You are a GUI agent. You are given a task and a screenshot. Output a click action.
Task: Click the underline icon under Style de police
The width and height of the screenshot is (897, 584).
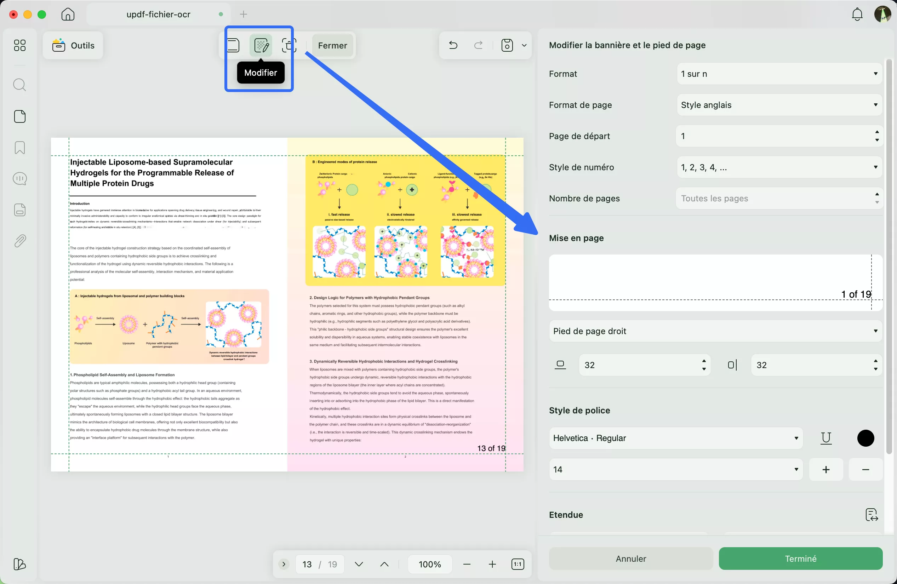pyautogui.click(x=826, y=438)
